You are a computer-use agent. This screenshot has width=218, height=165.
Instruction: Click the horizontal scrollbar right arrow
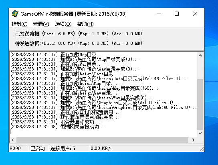click(x=194, y=140)
